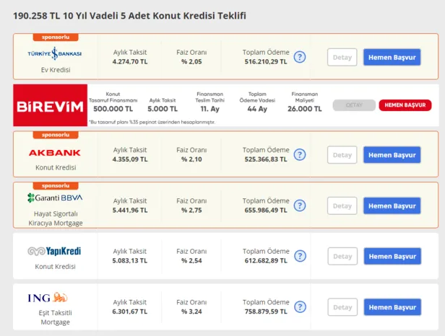Select interest rate % 2,54
445x336 pixels.
[x=191, y=260]
